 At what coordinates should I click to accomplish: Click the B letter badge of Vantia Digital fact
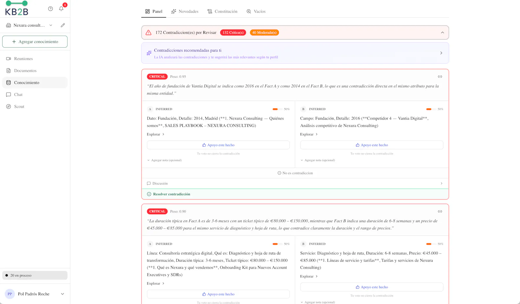303,109
